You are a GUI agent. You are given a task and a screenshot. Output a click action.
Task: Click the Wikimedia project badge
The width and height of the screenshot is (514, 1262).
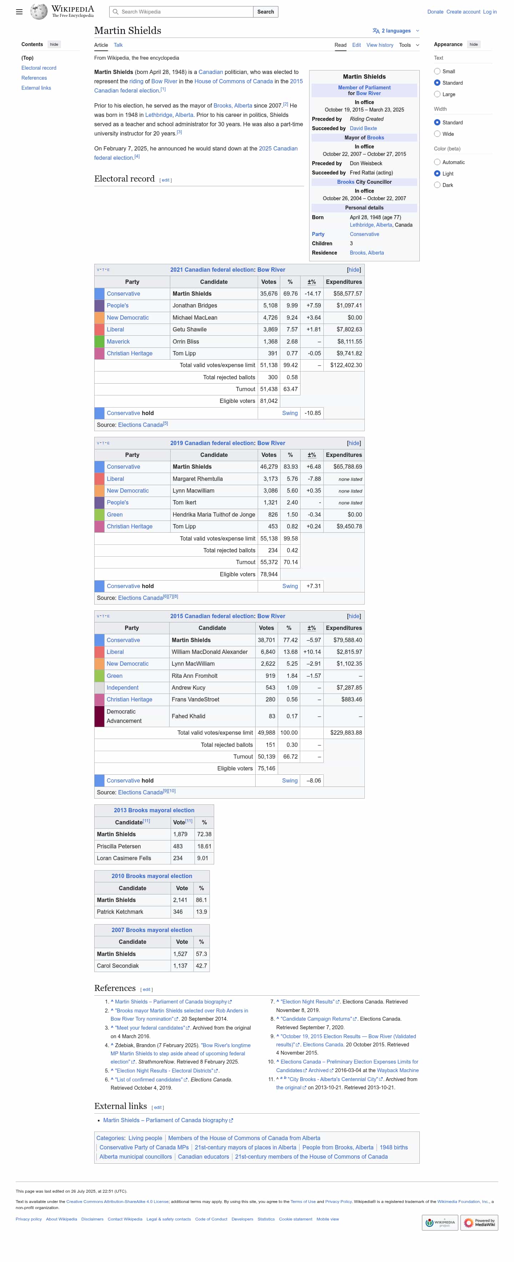click(x=440, y=1222)
